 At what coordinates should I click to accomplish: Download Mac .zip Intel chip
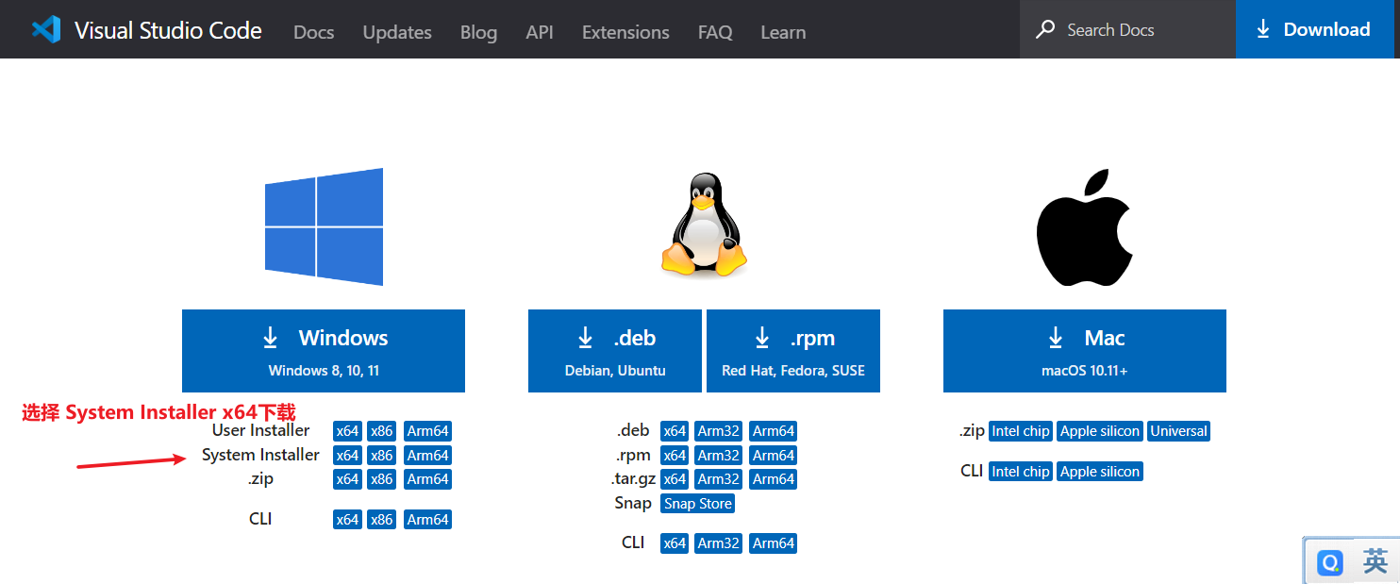click(x=1021, y=431)
